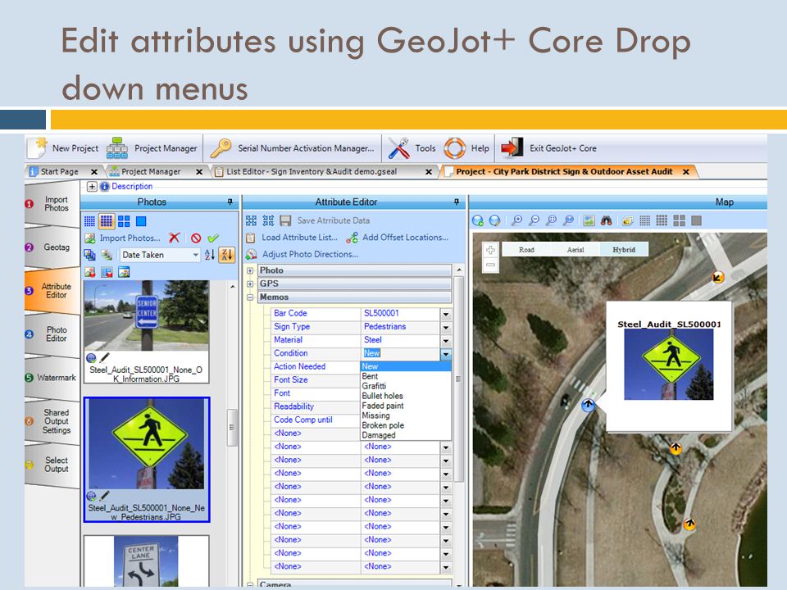Screen dimensions: 787x590
Task: Switch to the Project Manager tab
Action: (151, 171)
